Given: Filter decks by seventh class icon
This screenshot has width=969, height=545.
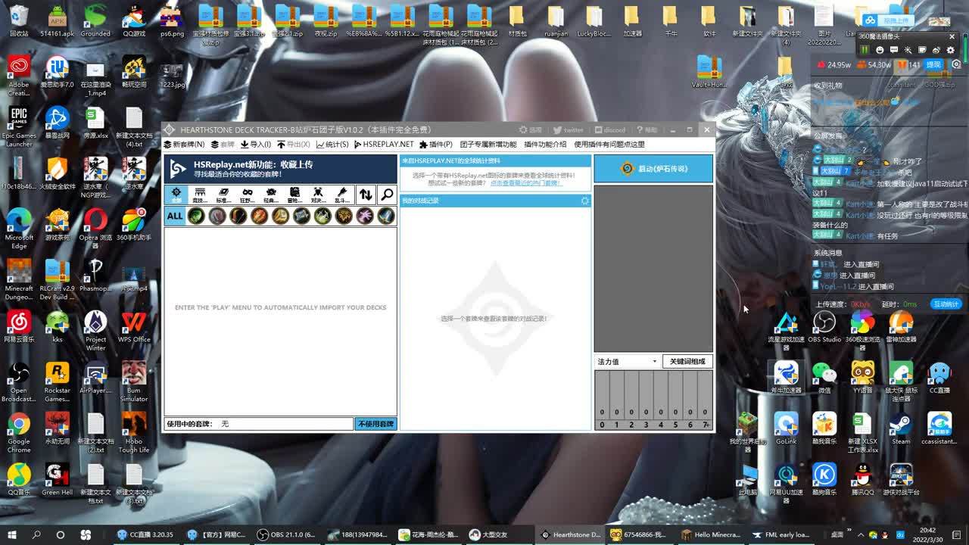Looking at the screenshot, I should tap(323, 216).
